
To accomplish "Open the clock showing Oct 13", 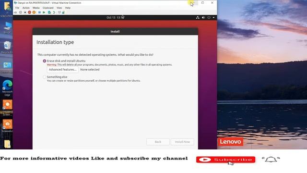I will (x=115, y=17).
